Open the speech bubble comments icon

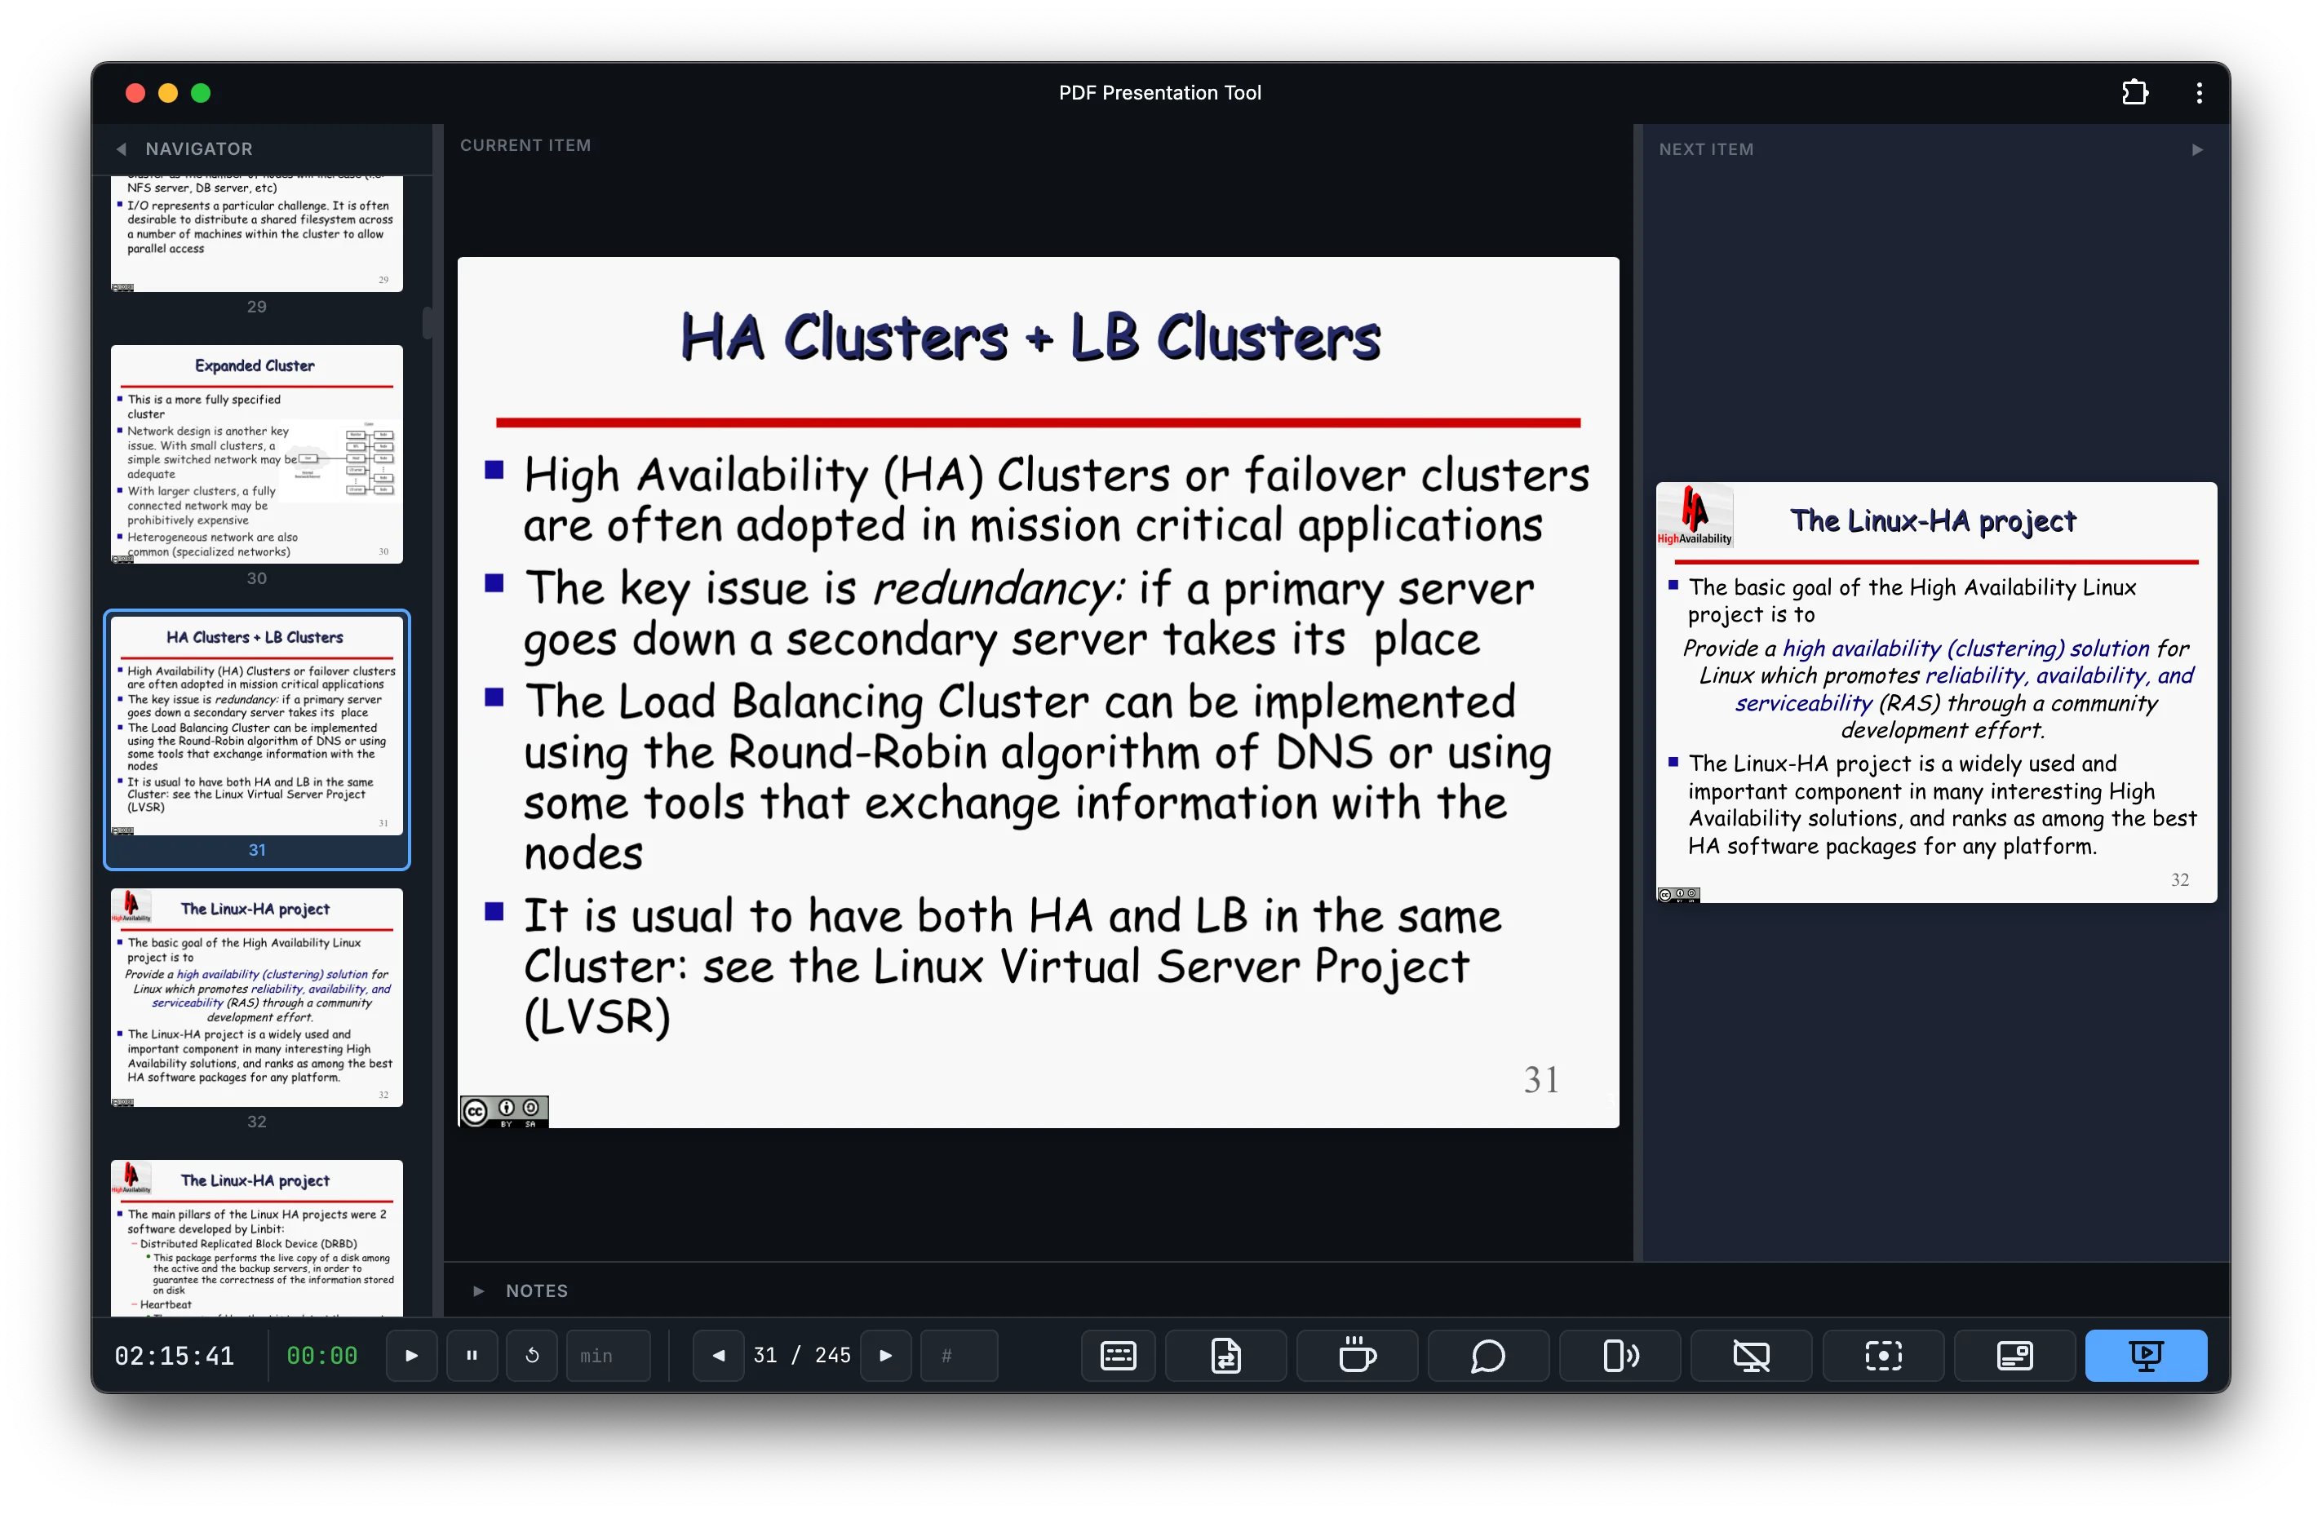click(1488, 1355)
